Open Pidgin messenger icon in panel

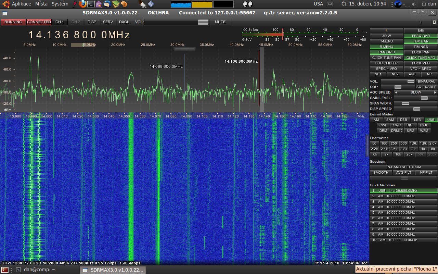click(x=99, y=4)
